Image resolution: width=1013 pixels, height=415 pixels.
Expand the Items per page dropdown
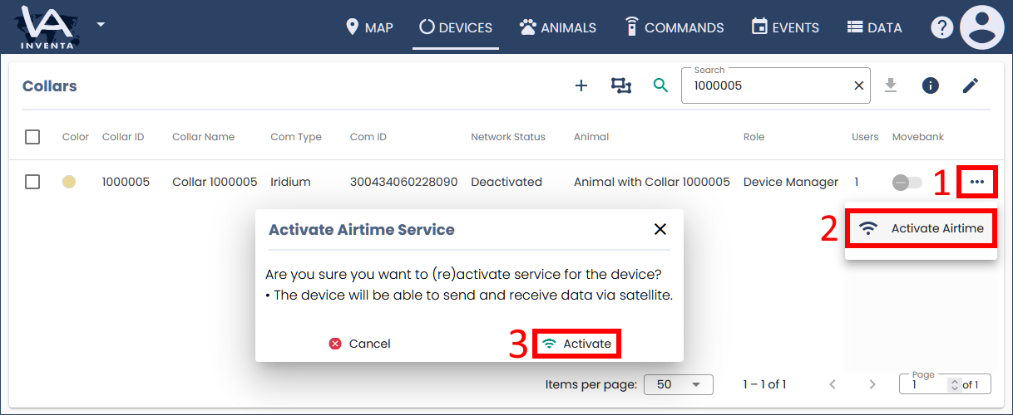(679, 384)
